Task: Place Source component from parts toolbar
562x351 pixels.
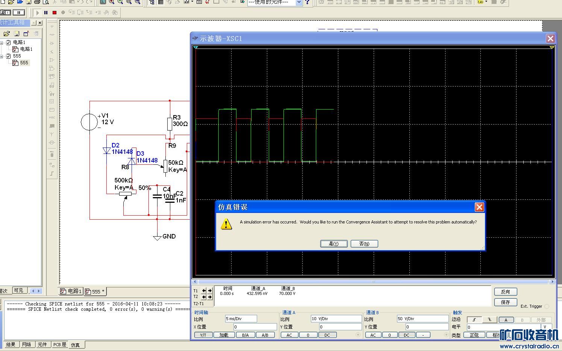Action: pos(52,27)
